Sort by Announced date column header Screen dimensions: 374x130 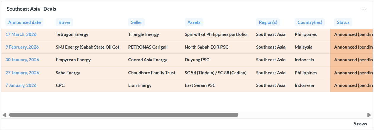pyautogui.click(x=24, y=22)
